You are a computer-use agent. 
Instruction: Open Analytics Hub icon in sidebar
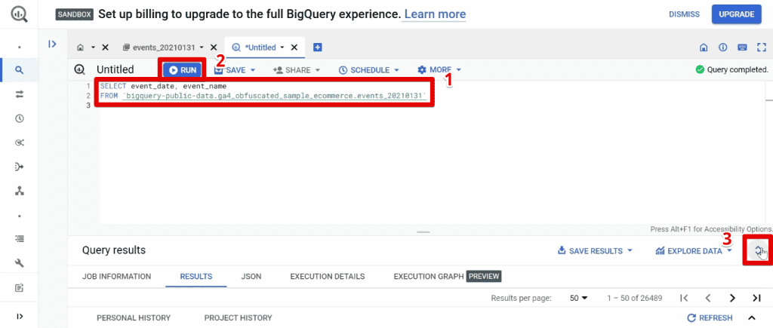(x=19, y=143)
